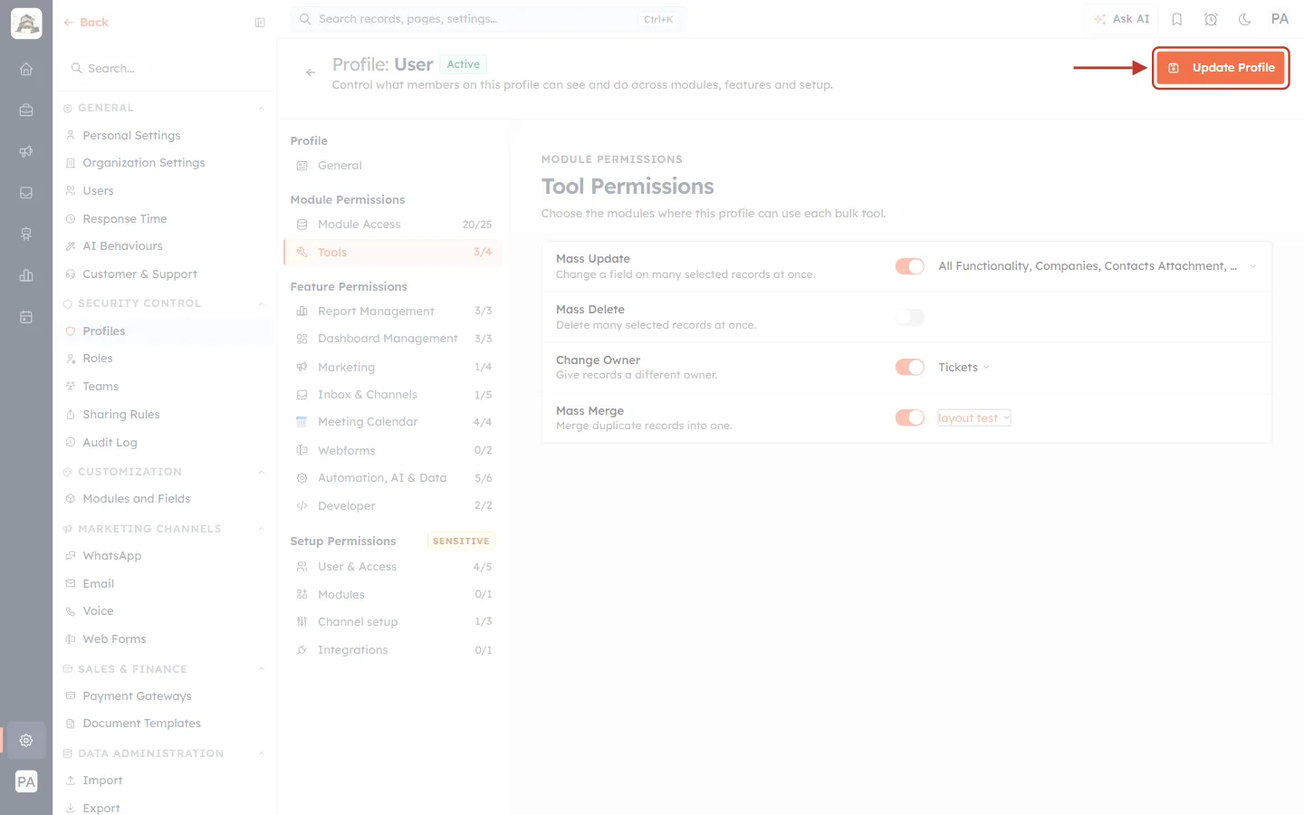Click the bookmark icon in top bar

pyautogui.click(x=1177, y=19)
